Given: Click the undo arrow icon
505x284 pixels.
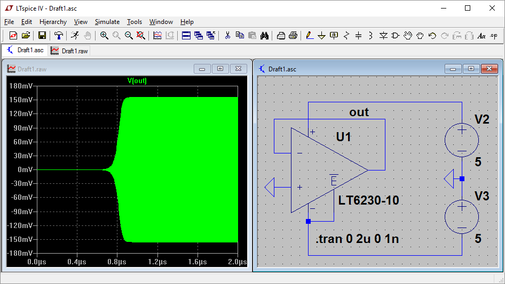Looking at the screenshot, I should coord(432,35).
